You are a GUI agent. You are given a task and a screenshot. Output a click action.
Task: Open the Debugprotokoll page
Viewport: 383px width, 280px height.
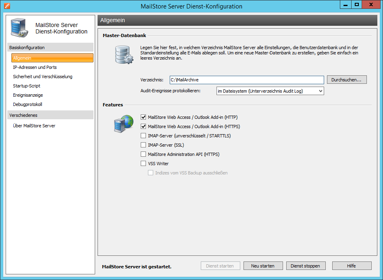(x=27, y=104)
